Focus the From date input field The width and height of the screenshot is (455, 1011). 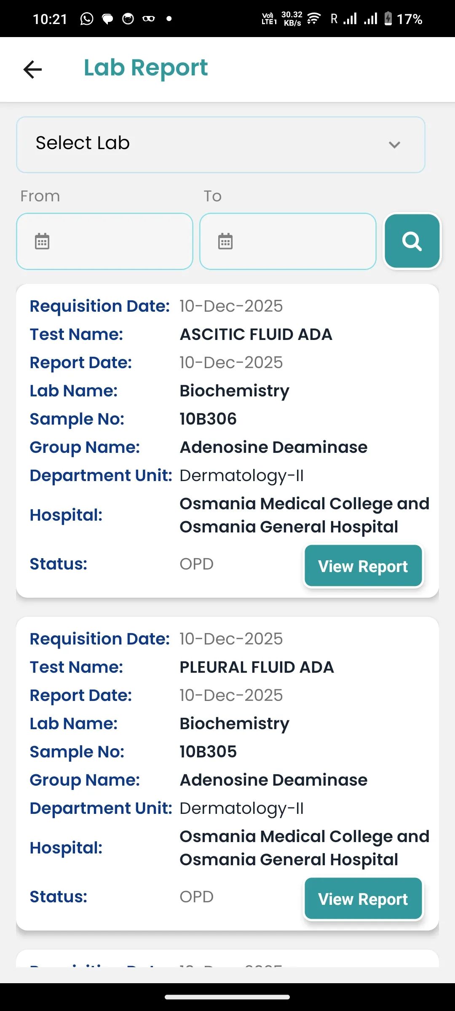(114, 241)
